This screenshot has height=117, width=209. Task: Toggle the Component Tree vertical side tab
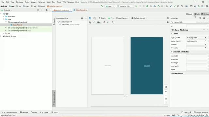pyautogui.click(x=54, y=98)
